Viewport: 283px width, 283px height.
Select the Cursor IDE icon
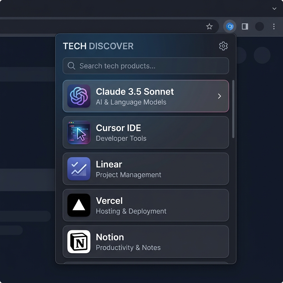(78, 132)
